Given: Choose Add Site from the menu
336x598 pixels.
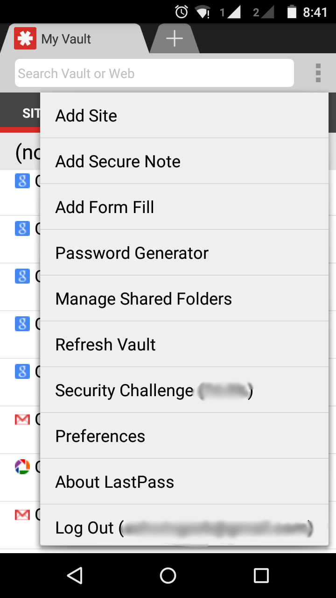Looking at the screenshot, I should (x=184, y=116).
